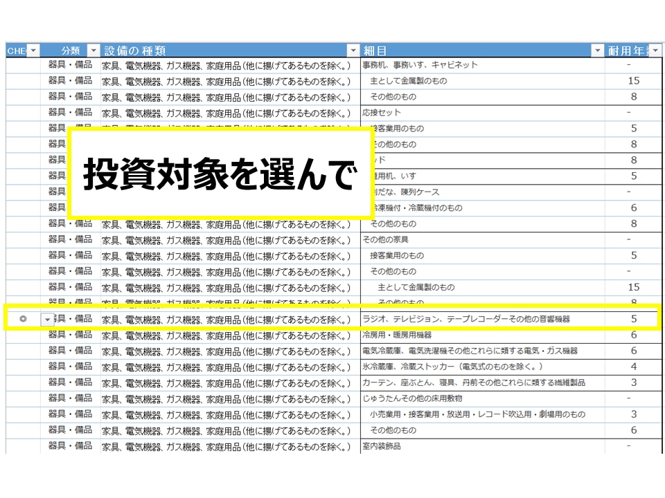Select the カーテン、座ぶとん、寝具 cell
This screenshot has height=498, width=665.
pos(482,382)
